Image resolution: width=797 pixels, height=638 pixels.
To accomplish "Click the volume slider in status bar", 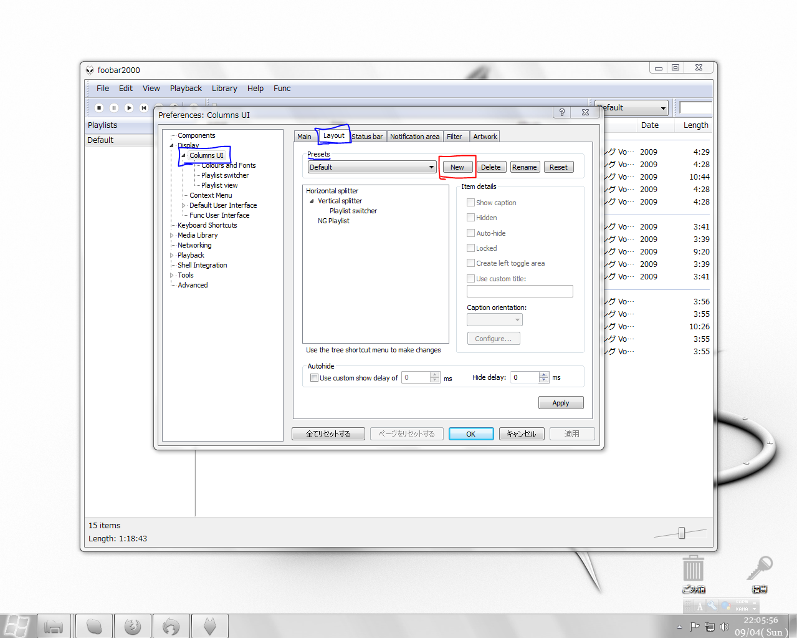I will [x=680, y=533].
